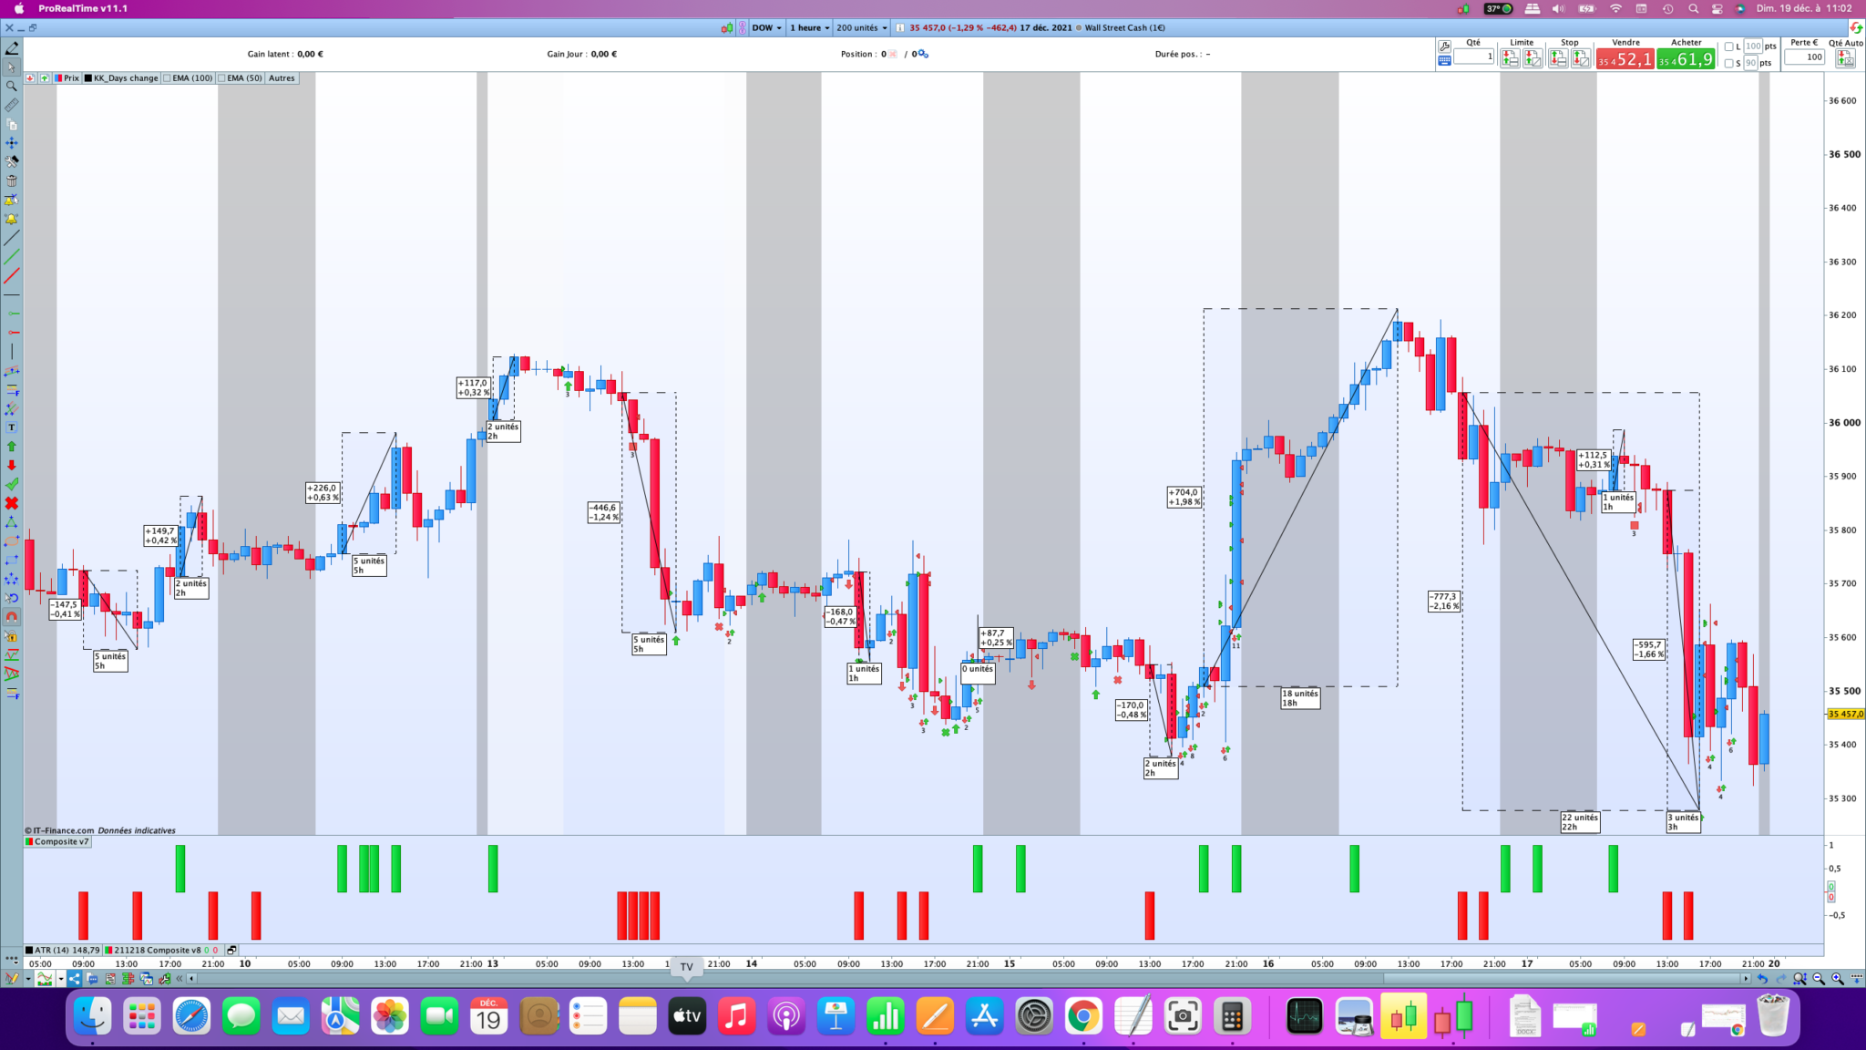
Task: Tick the L limit points checkbox
Action: (x=1728, y=46)
